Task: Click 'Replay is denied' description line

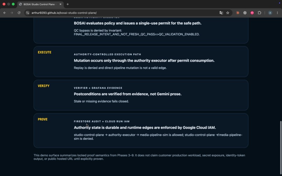Action: point(120,68)
